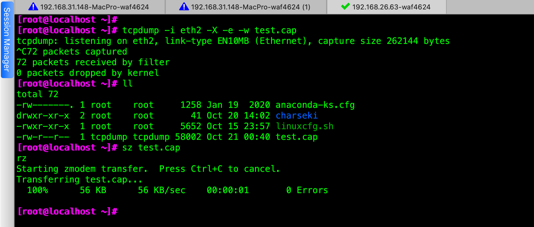Click the ll command after the prompt

coord(128,84)
